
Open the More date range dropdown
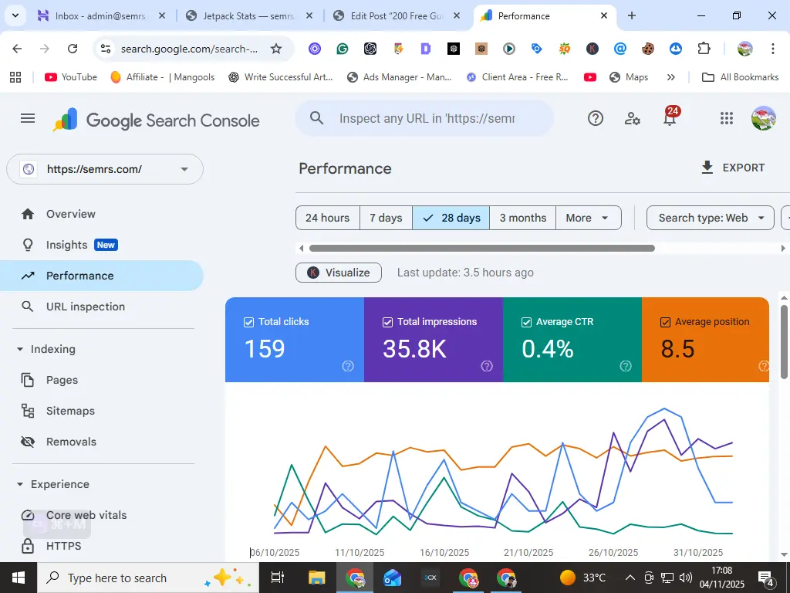pyautogui.click(x=589, y=218)
